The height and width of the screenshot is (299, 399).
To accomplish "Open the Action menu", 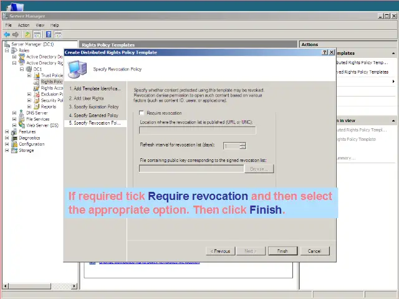I will (x=24, y=25).
